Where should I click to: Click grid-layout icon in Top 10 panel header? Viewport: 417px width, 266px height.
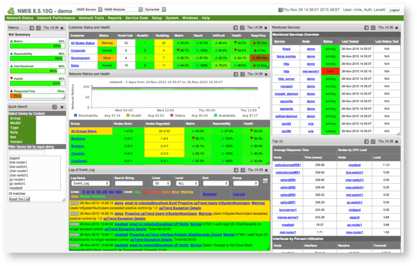coord(366,142)
